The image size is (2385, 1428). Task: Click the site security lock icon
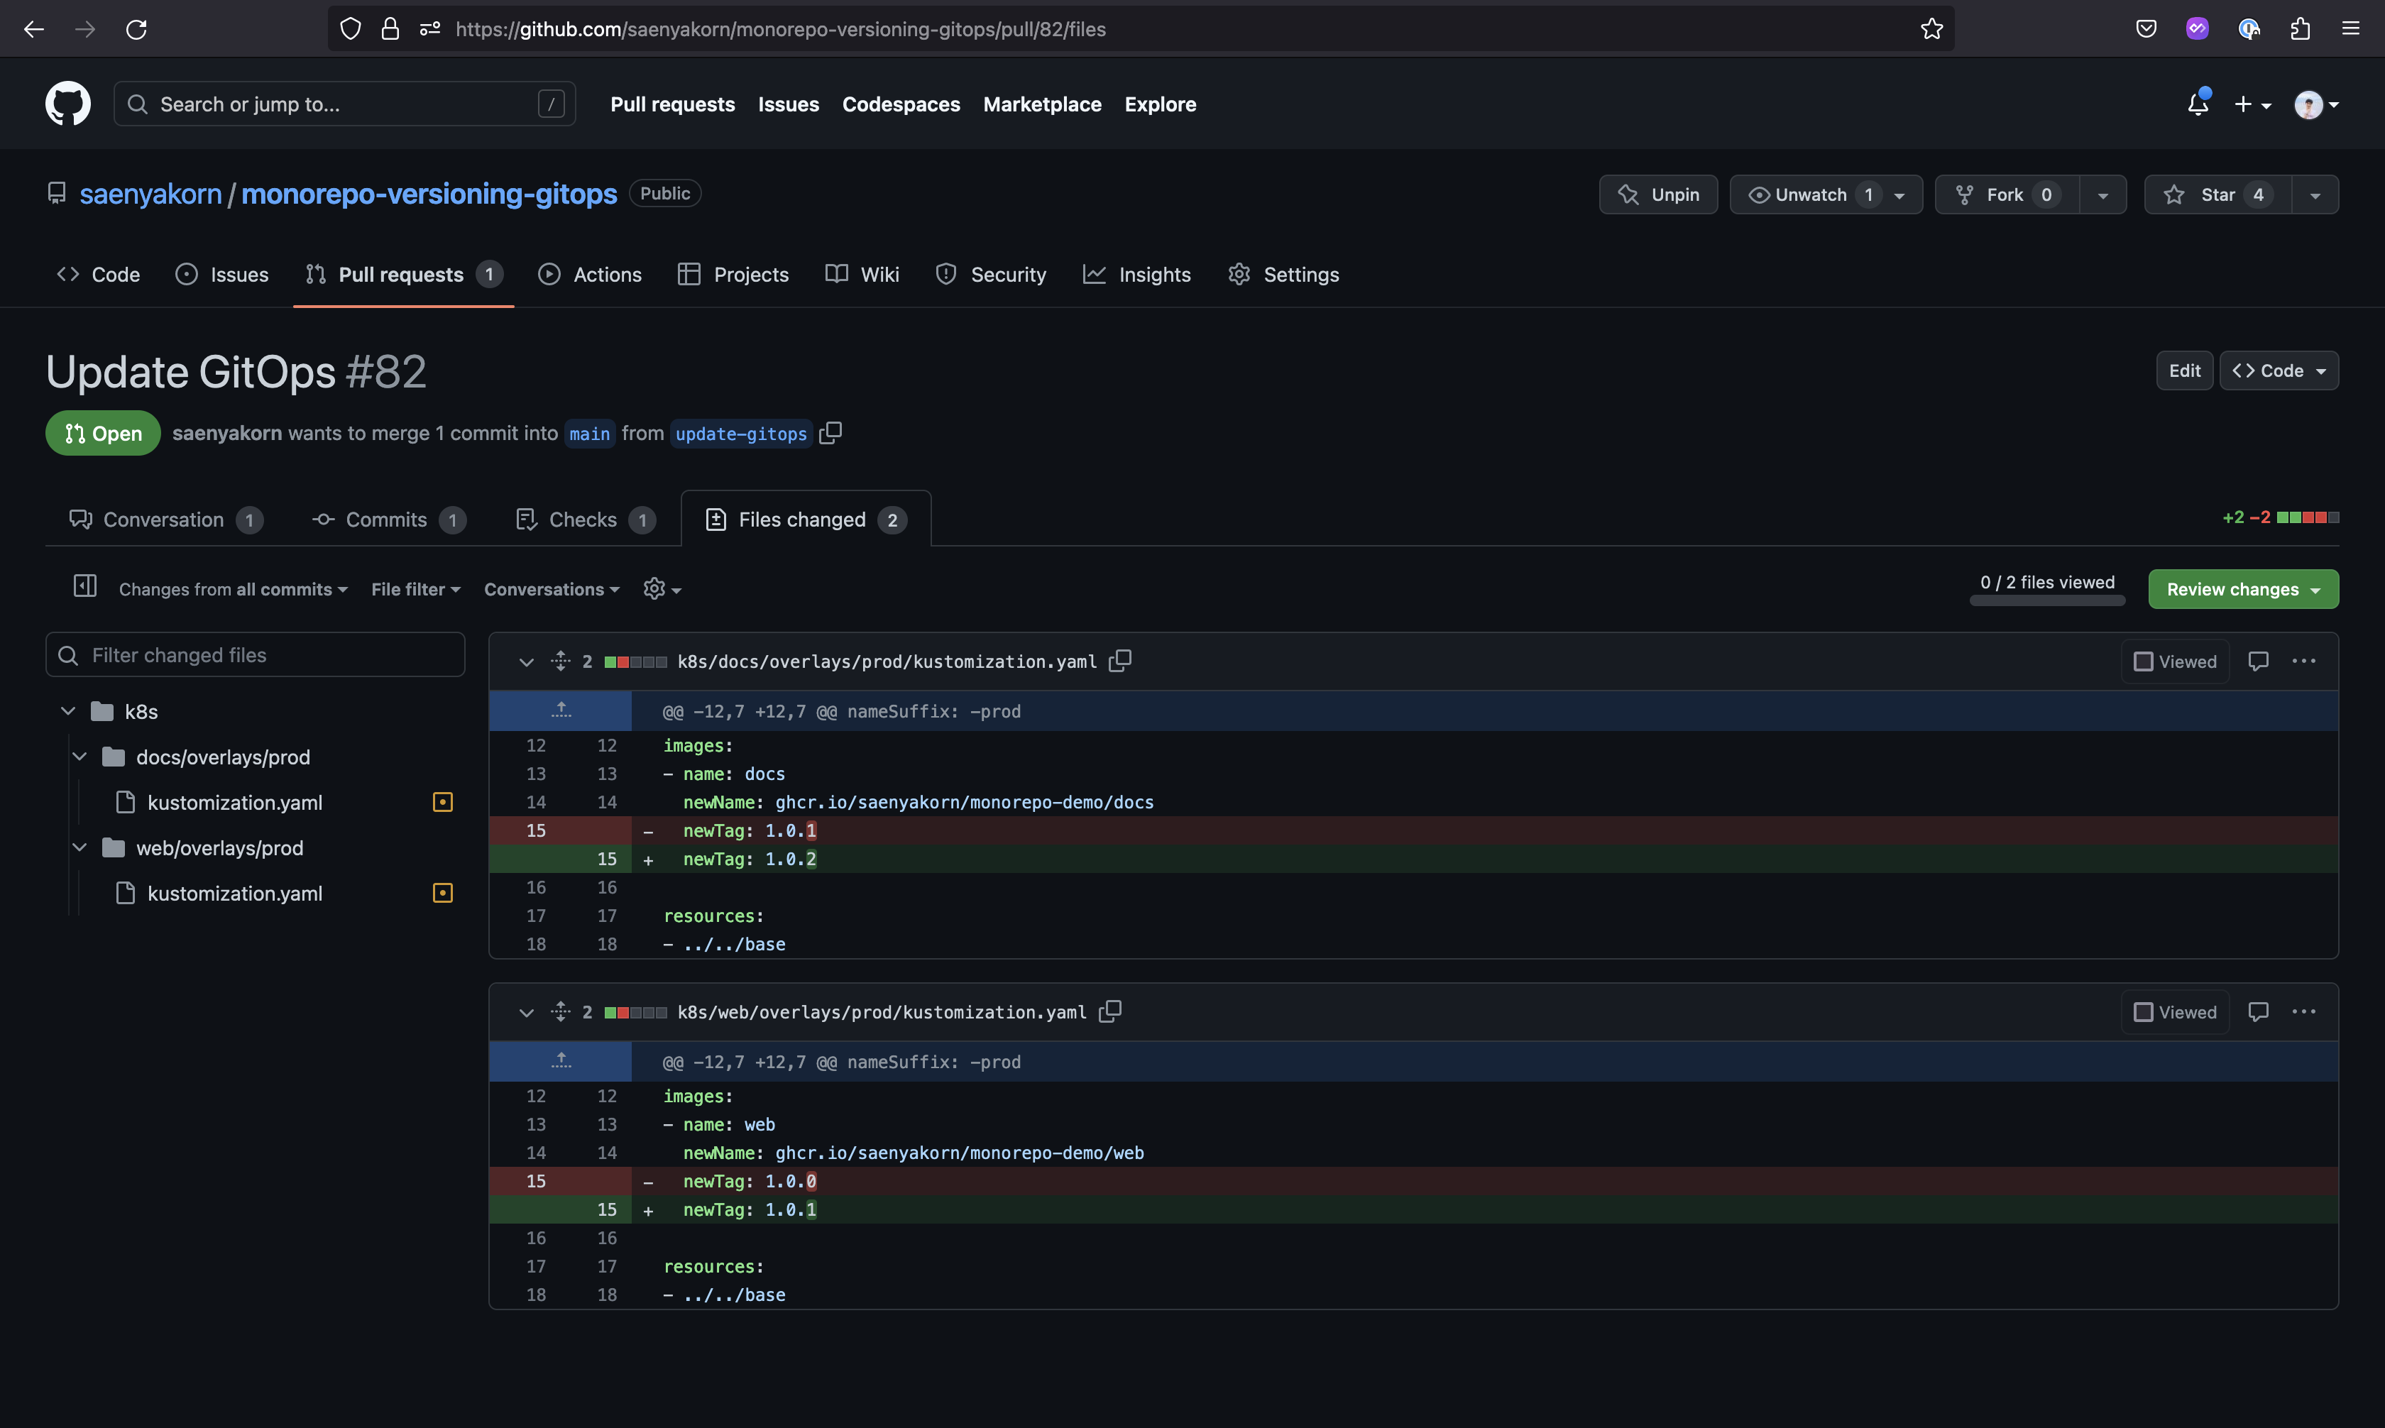click(x=390, y=29)
